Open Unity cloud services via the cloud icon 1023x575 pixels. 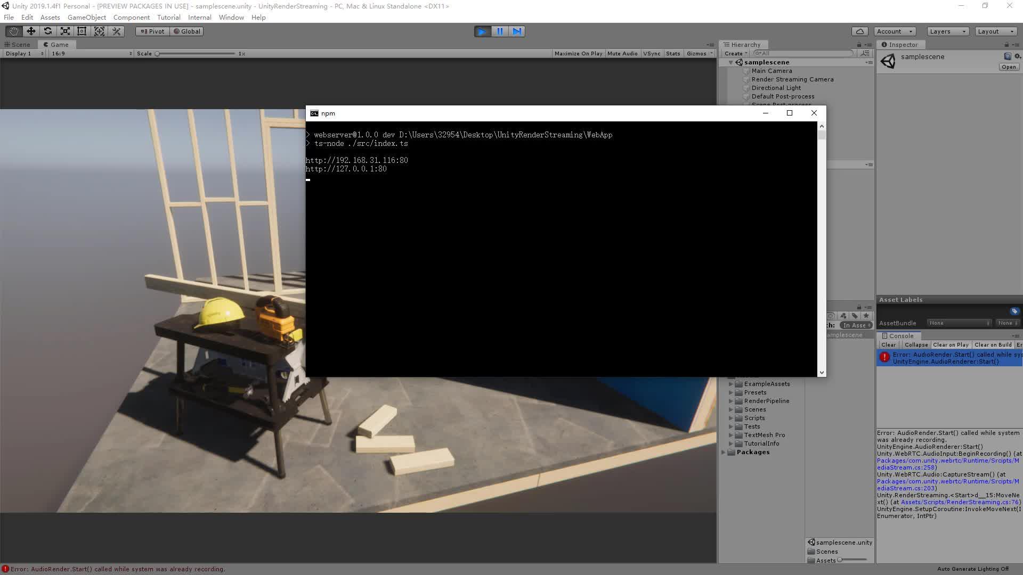click(859, 31)
